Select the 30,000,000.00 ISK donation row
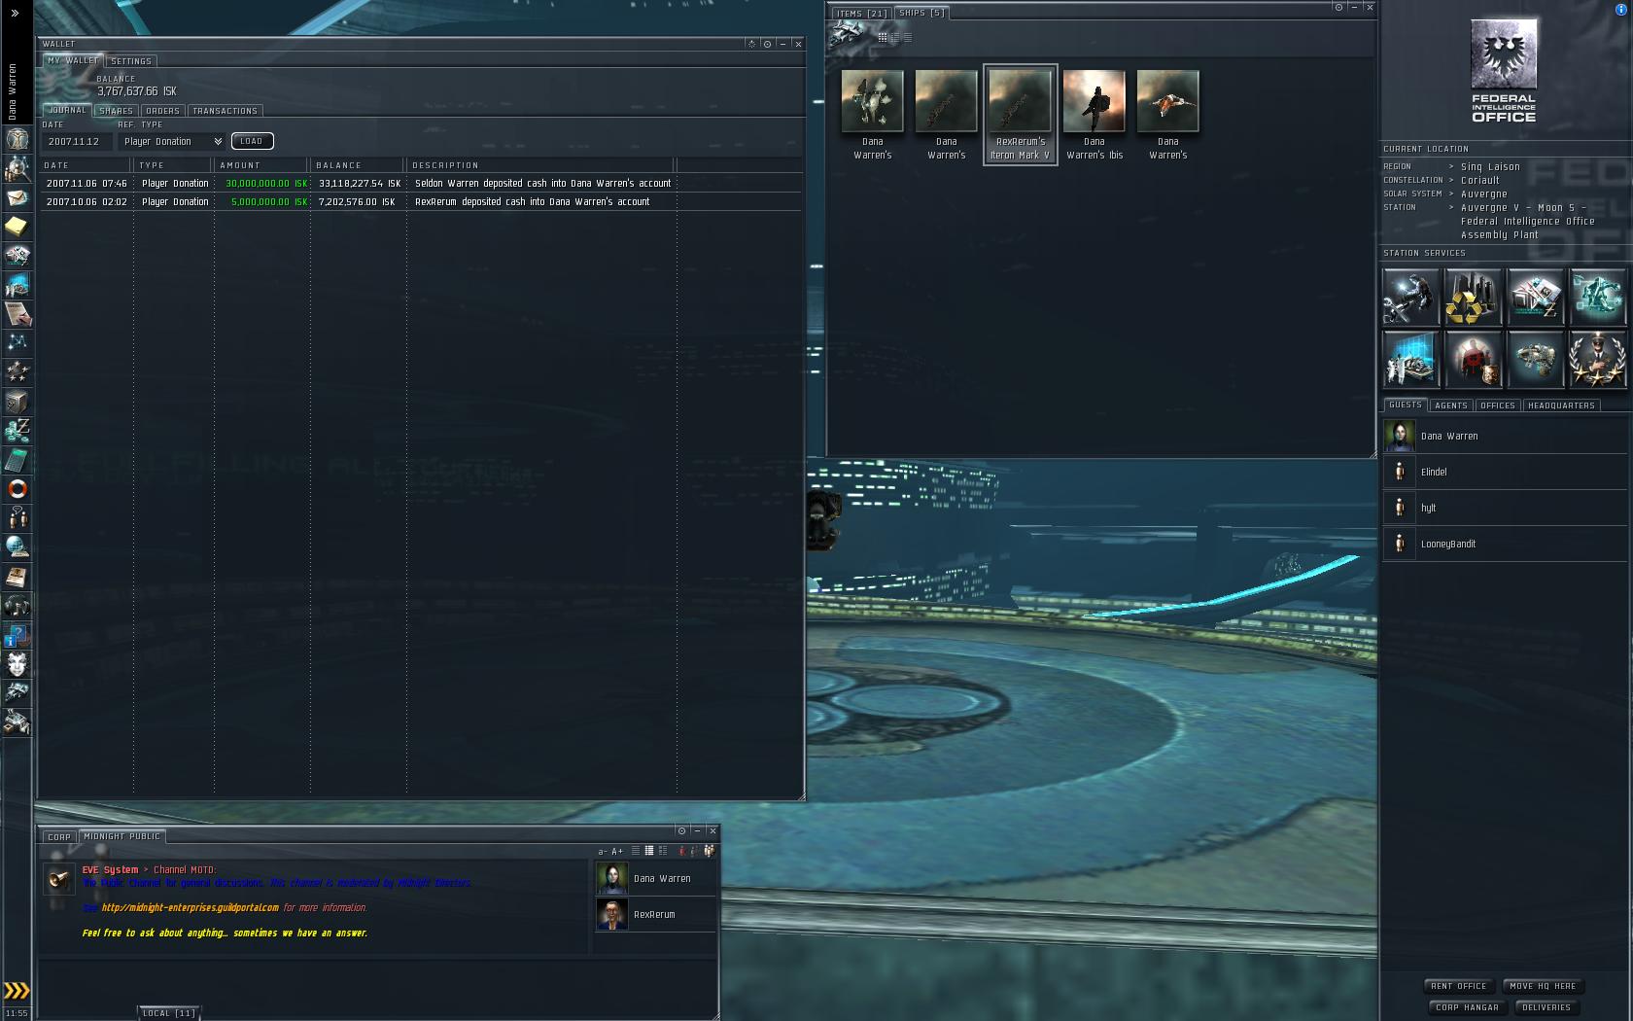This screenshot has width=1633, height=1021. 421,183
